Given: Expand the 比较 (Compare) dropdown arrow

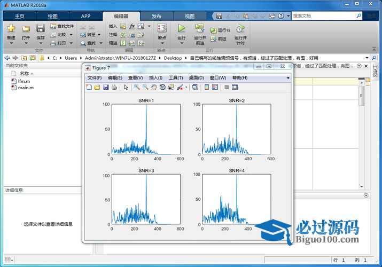Looking at the screenshot, I should point(71,34).
